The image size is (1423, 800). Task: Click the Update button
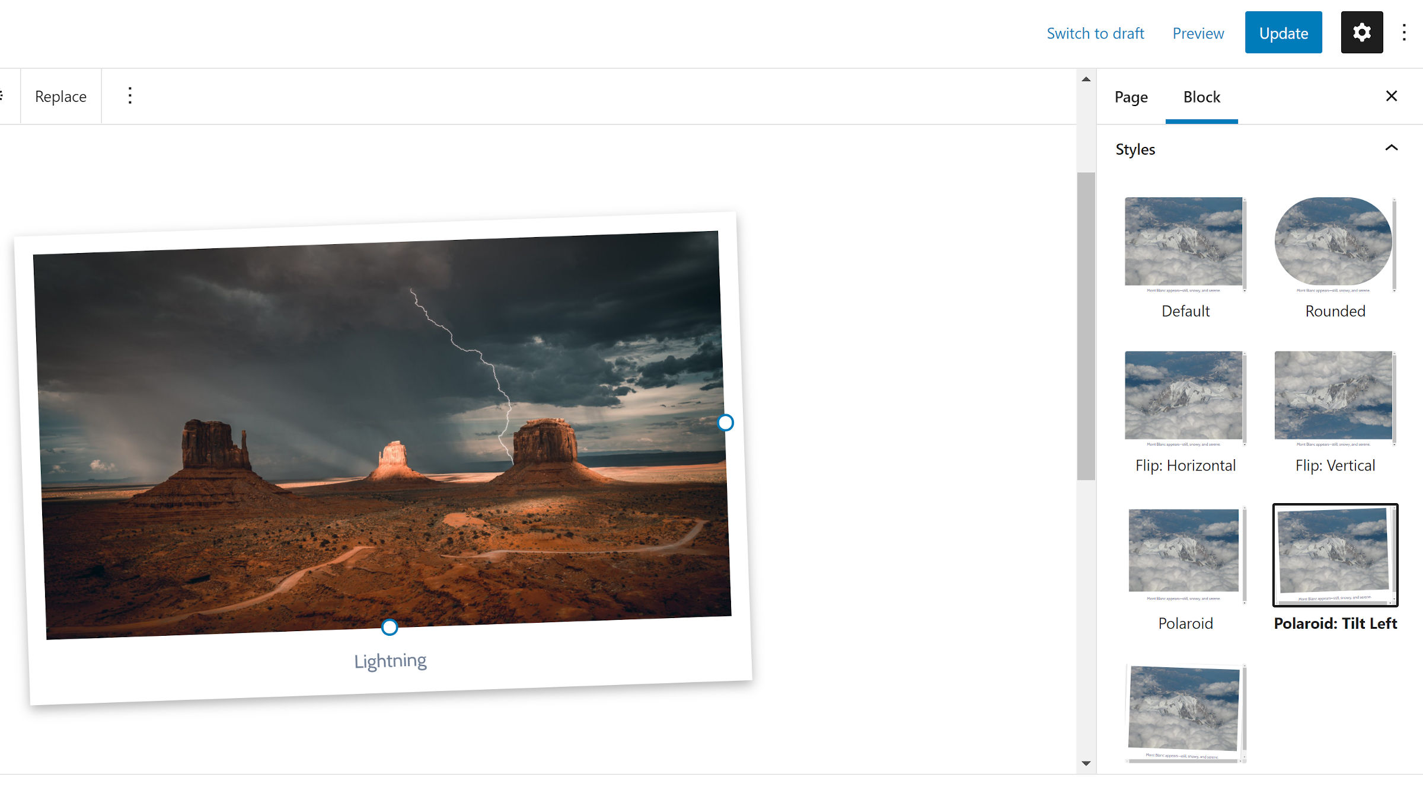1283,33
